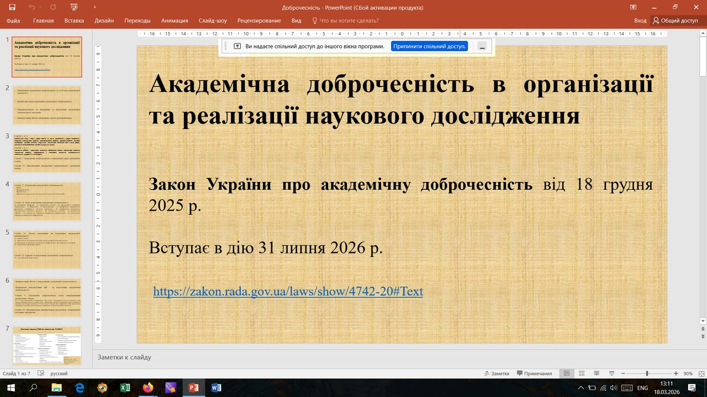Screen dimensions: 707x397
Task: Open the Анимация ribbon tab
Action: click(175, 20)
